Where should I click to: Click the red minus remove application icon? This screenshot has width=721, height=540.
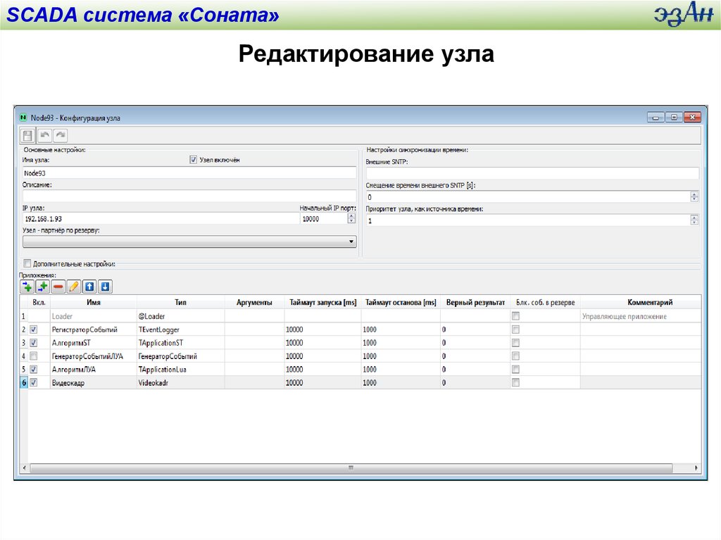58,287
